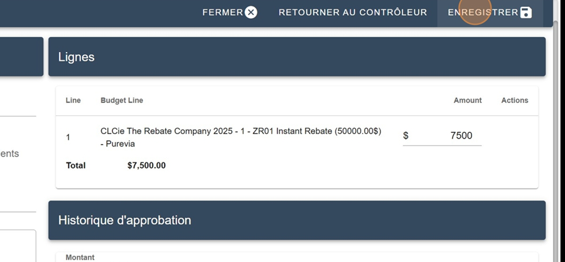Viewport: 565px width, 262px height.
Task: Click the Total label
Action: tap(76, 165)
